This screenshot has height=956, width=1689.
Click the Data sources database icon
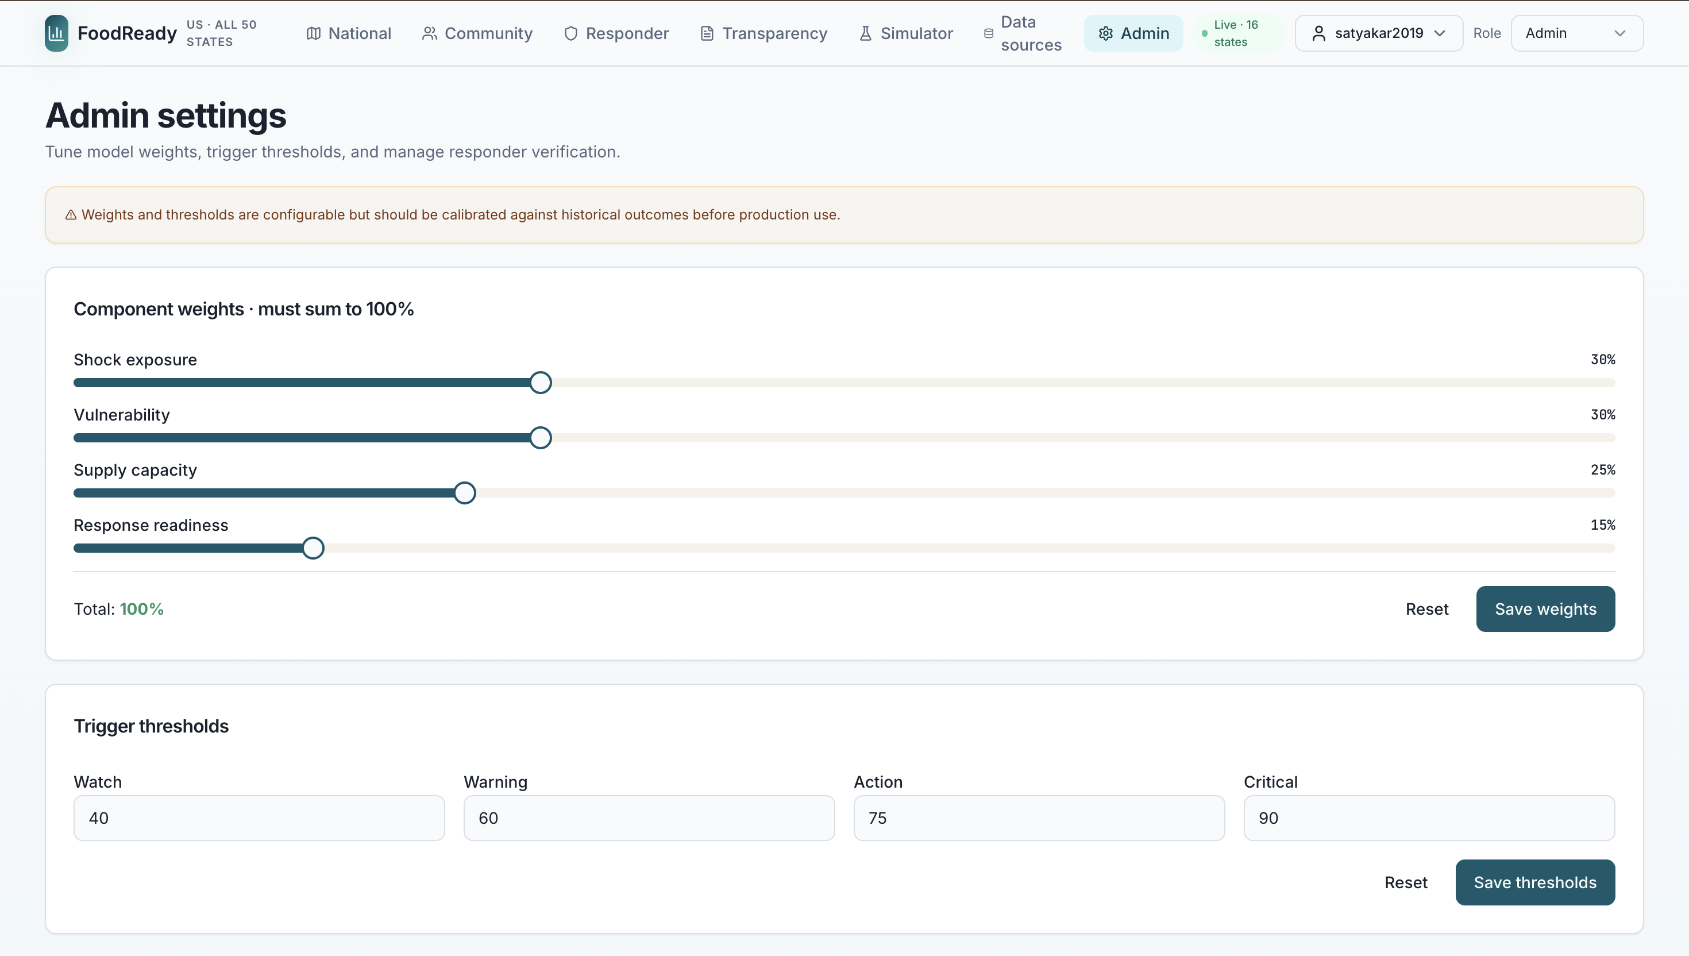tap(988, 33)
